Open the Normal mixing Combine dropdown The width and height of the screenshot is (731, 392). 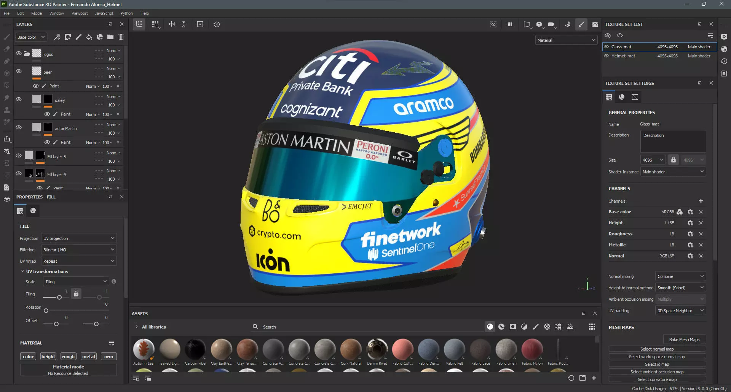pos(680,276)
